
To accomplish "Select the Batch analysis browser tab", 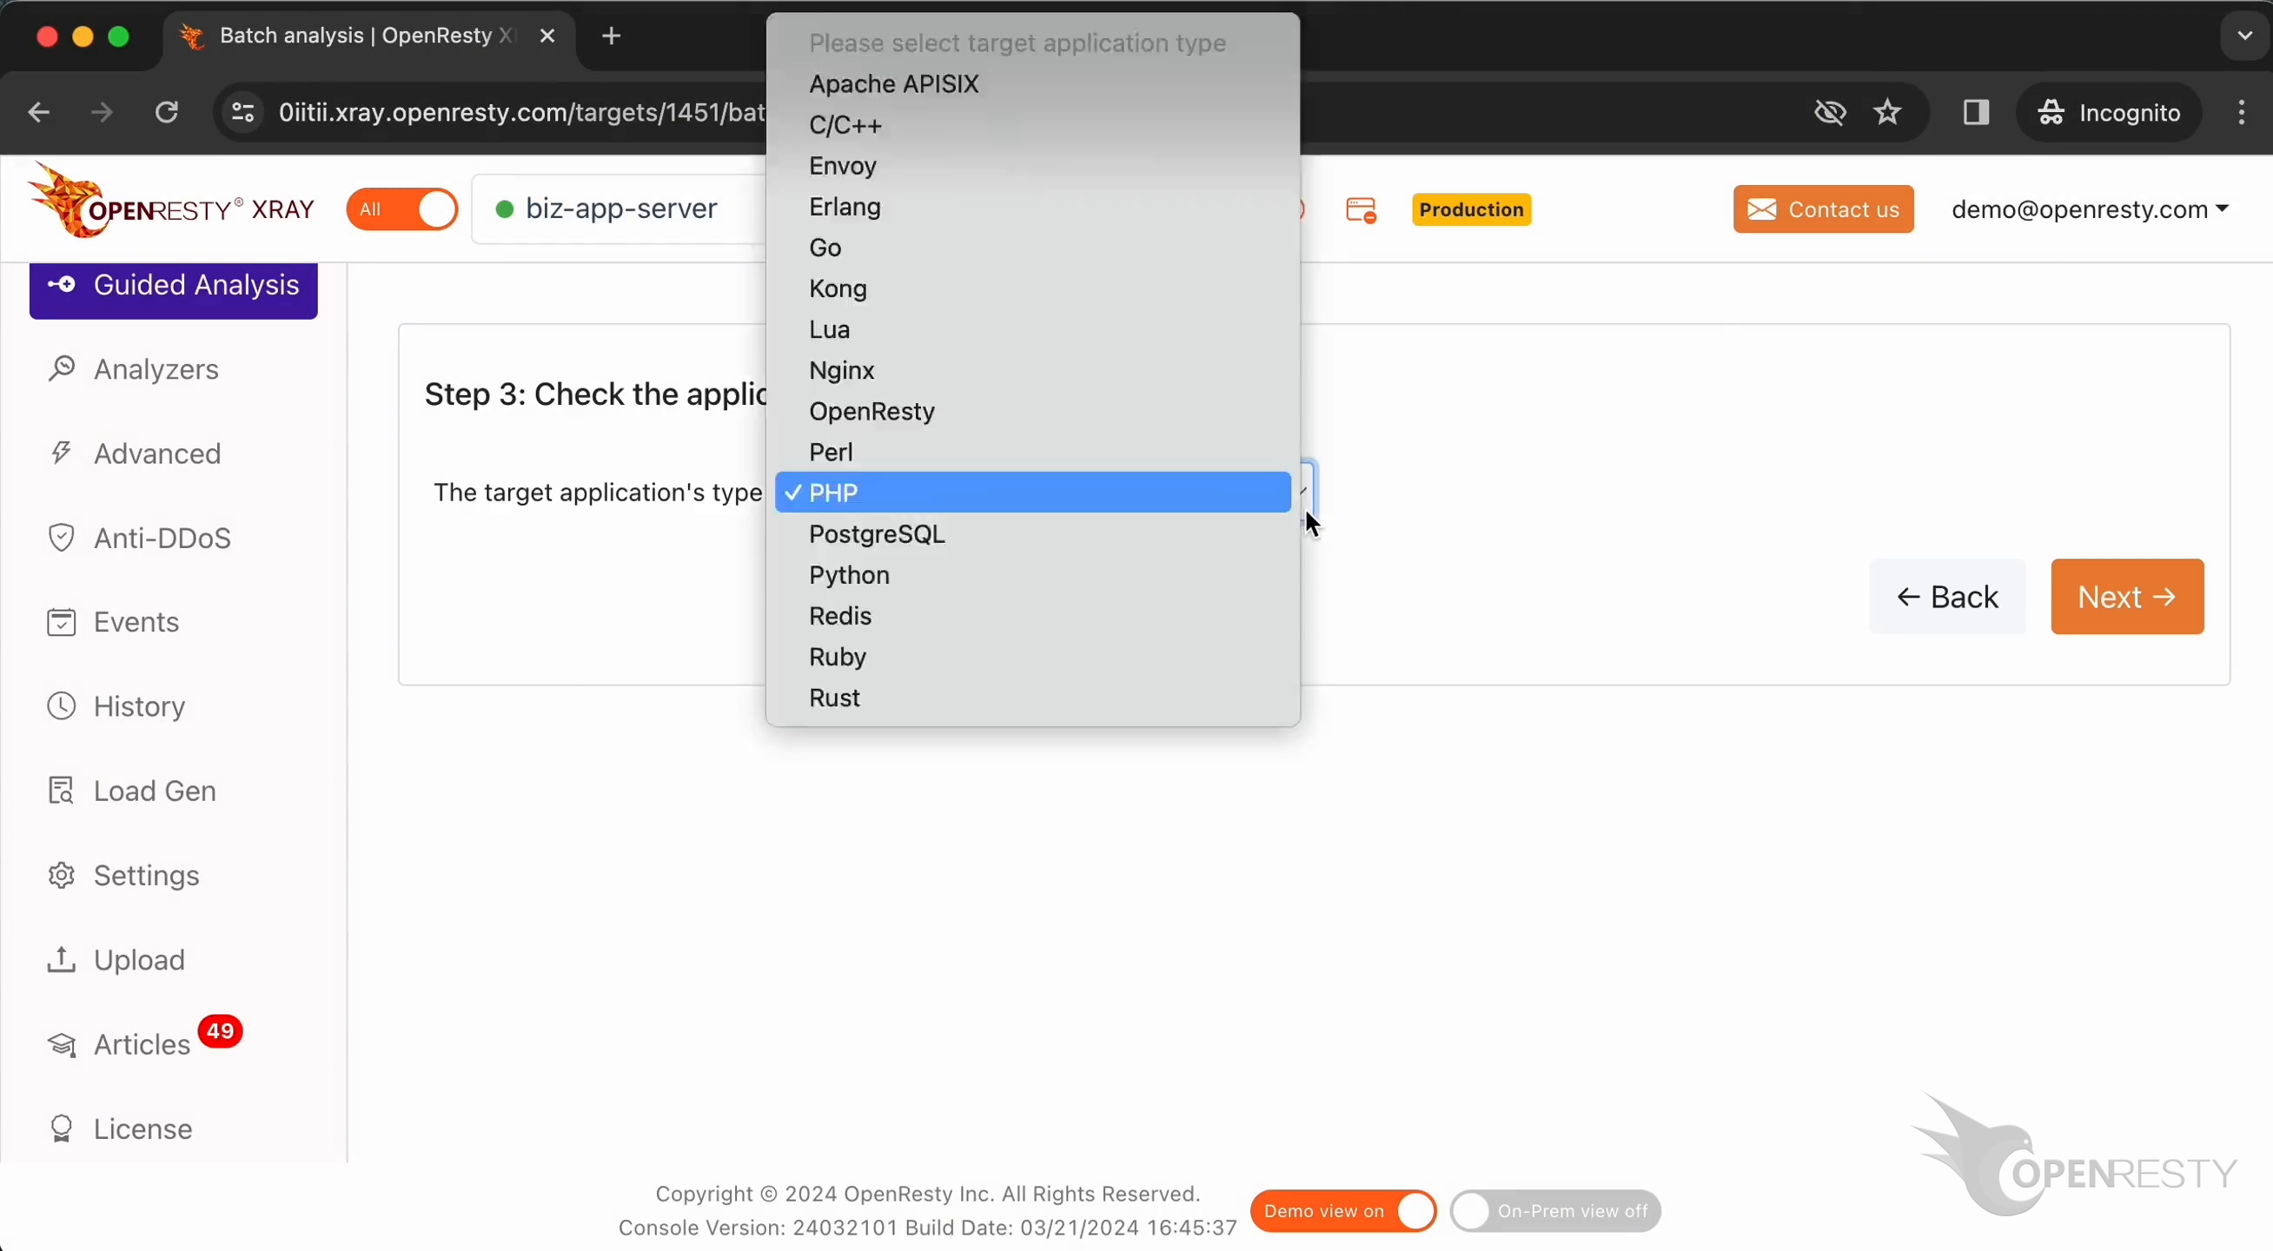I will (368, 36).
